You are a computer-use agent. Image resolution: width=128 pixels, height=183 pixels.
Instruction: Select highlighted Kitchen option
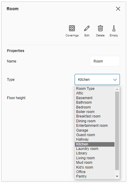pos(95,144)
